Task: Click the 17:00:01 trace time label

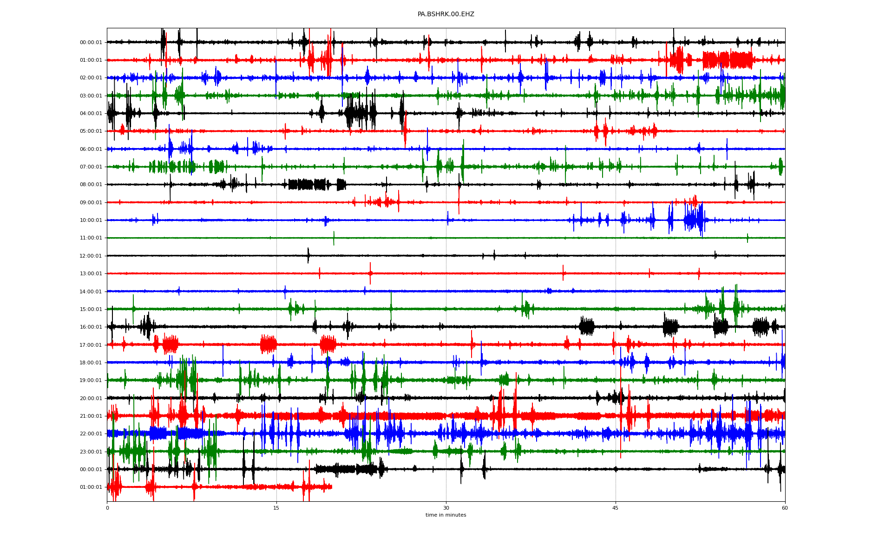Action: point(91,345)
